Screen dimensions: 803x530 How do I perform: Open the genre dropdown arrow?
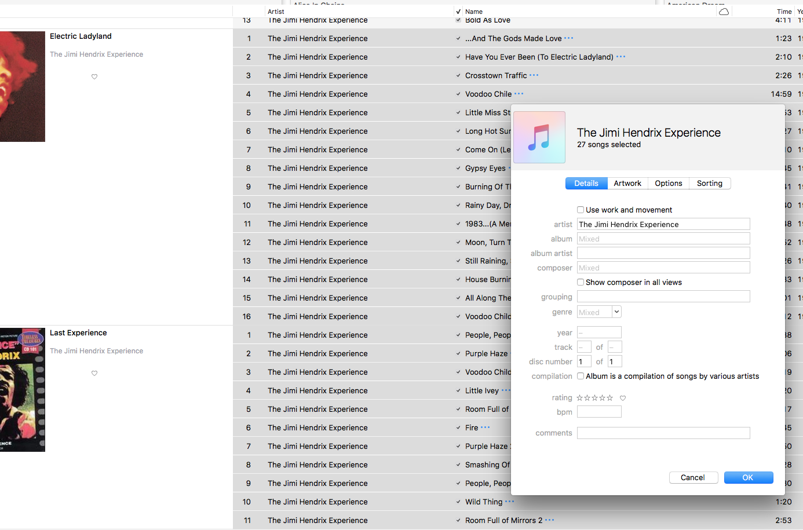coord(616,312)
